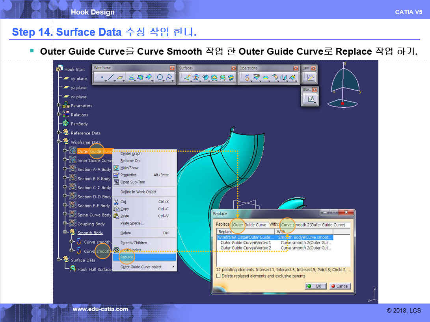The image size is (430, 322).
Task: Enable Delete replaced elements and exclusive parents
Action: 218,276
